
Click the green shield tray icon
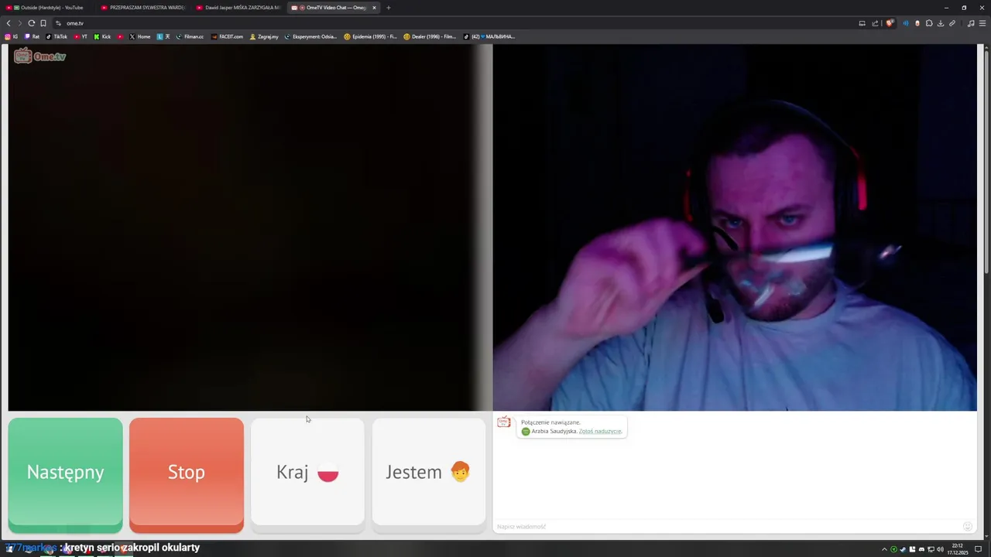pos(893,549)
